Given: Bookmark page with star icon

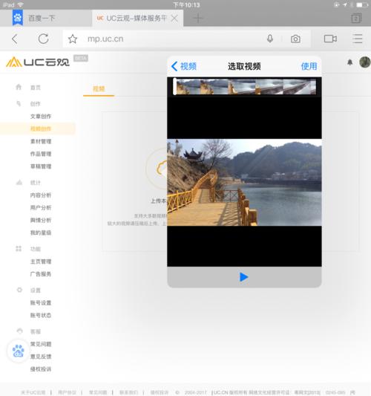Looking at the screenshot, I should [73, 39].
